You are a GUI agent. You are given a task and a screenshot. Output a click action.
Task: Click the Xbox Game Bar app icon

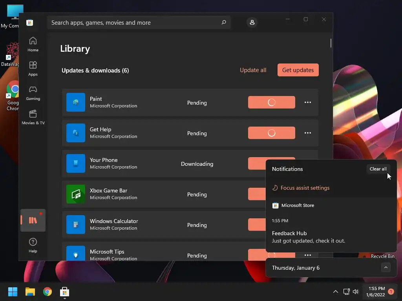pos(76,194)
